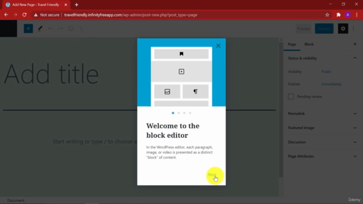Click the Start writing paragraph placeholder
The height and width of the screenshot is (204, 363).
click(x=95, y=141)
